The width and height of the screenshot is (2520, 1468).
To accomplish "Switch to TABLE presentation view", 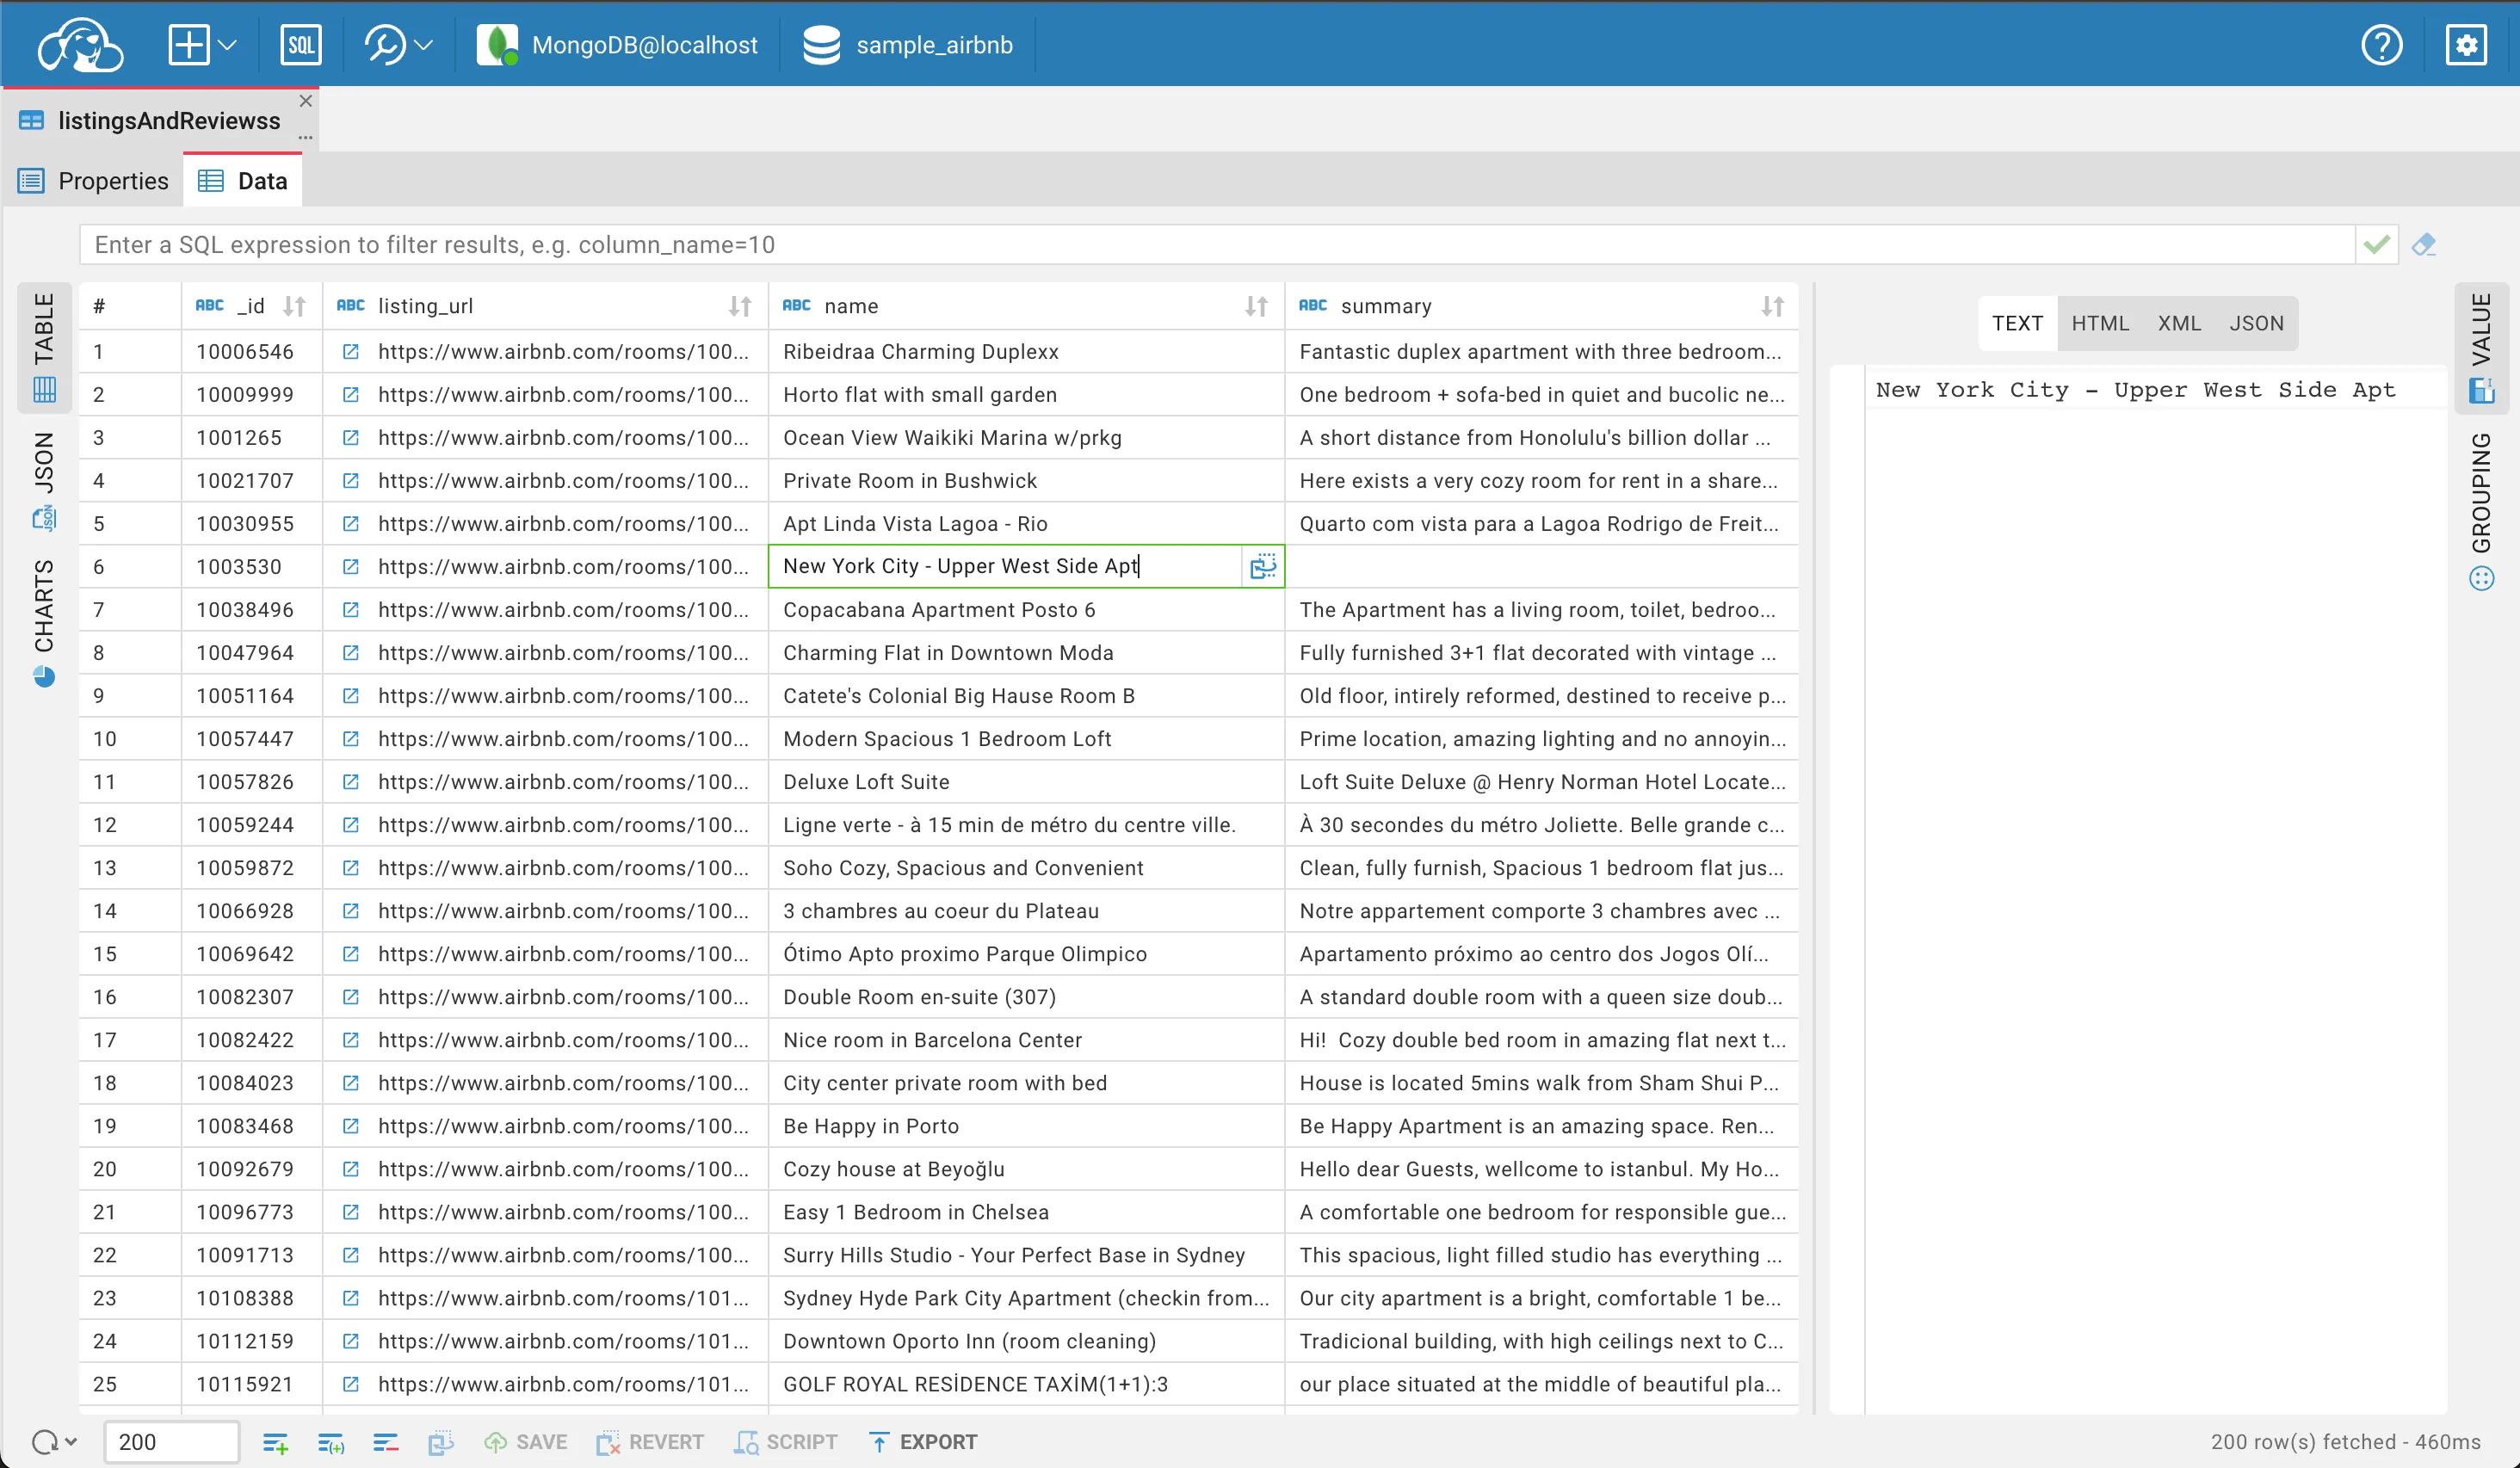I will [x=44, y=347].
